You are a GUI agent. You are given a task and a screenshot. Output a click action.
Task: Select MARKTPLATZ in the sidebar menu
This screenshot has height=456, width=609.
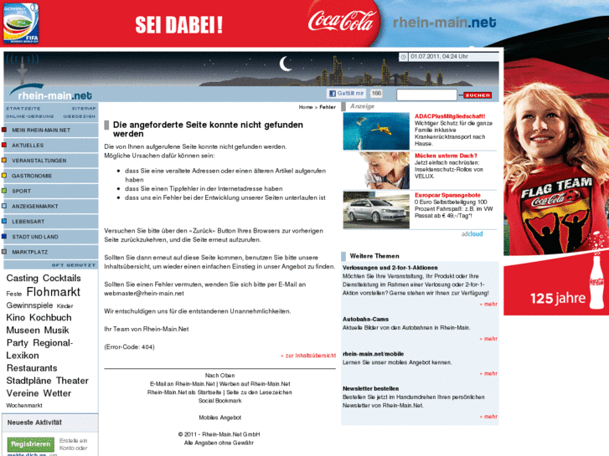tap(51, 252)
